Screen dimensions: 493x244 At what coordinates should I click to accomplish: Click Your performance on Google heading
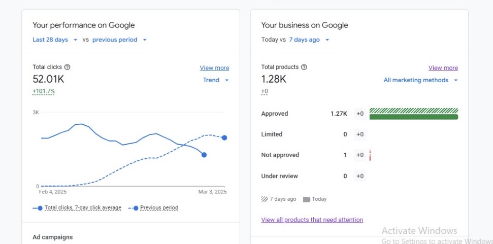coord(84,25)
